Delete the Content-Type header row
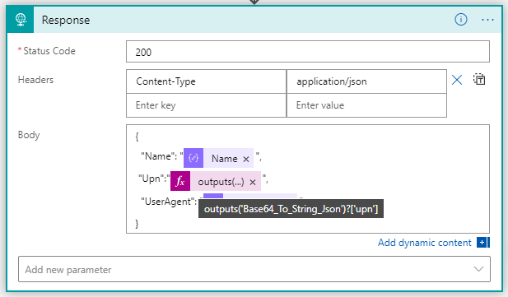This screenshot has height=297, width=508. 457,80
